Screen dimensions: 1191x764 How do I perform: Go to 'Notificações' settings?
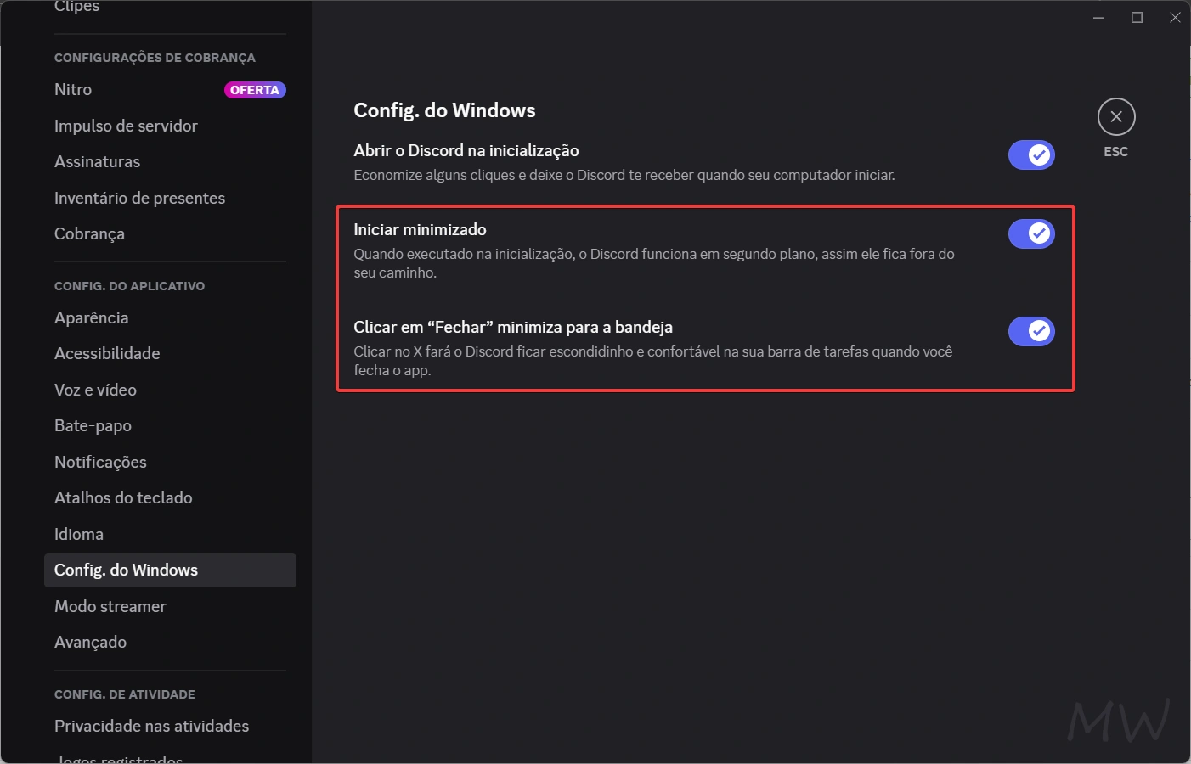tap(100, 462)
